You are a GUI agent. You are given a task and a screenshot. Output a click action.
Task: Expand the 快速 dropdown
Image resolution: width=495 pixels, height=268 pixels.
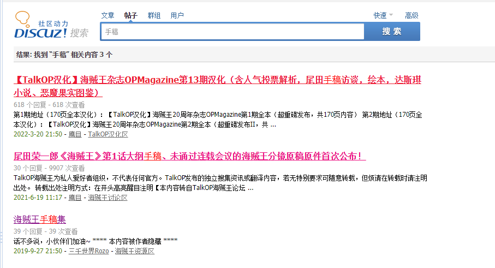coord(383,15)
